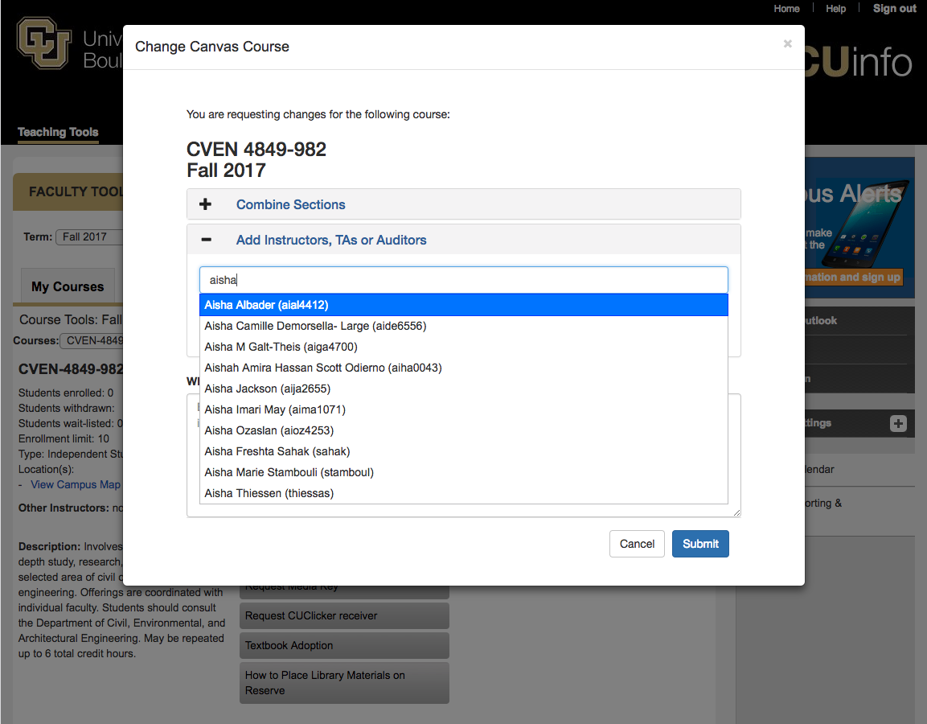Expand Combine Sections plus icon
Viewport: 927px width, 724px height.
pos(205,204)
